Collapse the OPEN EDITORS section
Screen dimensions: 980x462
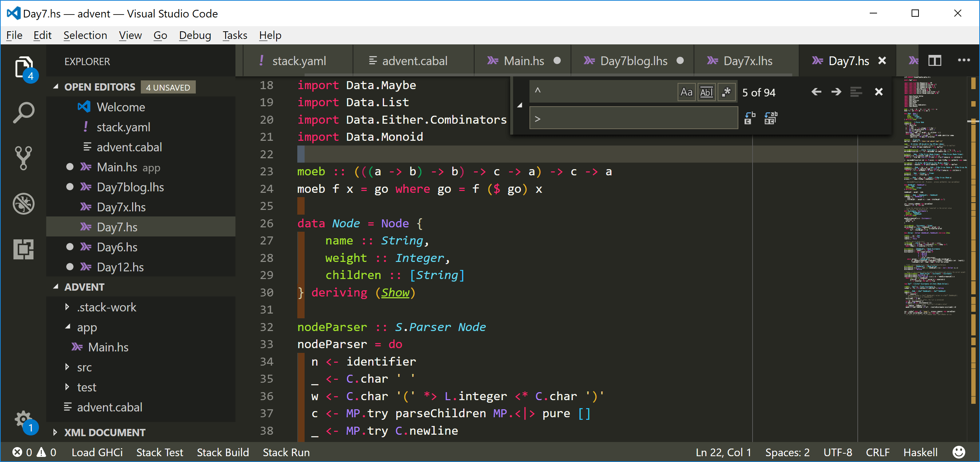pos(56,87)
